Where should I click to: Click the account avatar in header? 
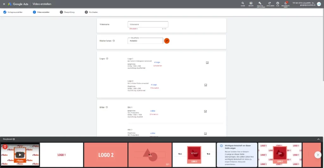(x=319, y=4)
